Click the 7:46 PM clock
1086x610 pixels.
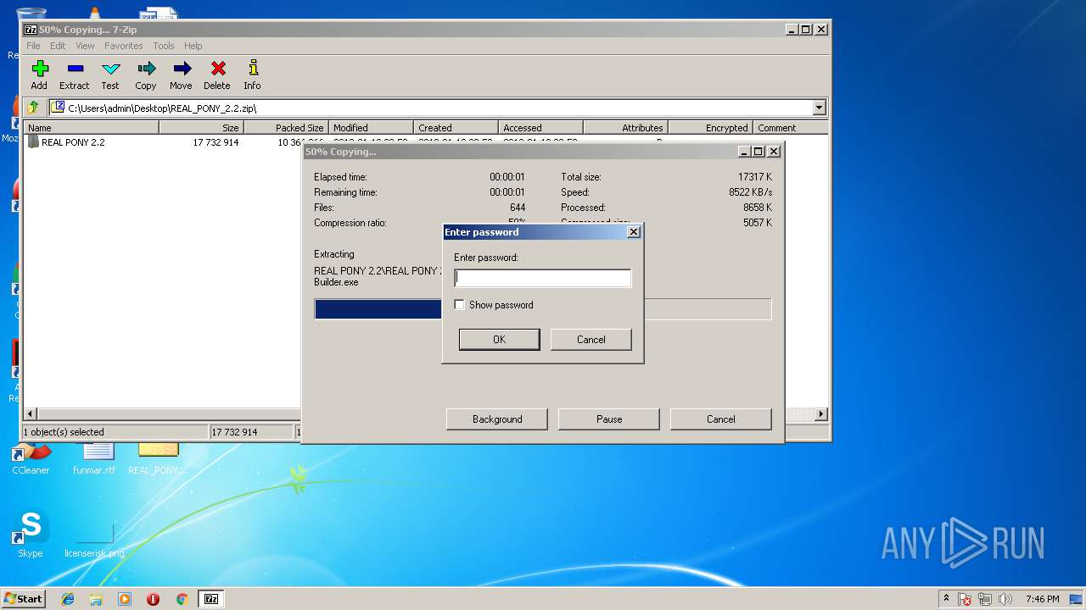point(1042,599)
